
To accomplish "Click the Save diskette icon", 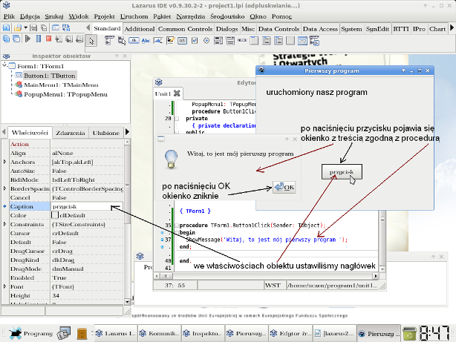I will point(33,28).
